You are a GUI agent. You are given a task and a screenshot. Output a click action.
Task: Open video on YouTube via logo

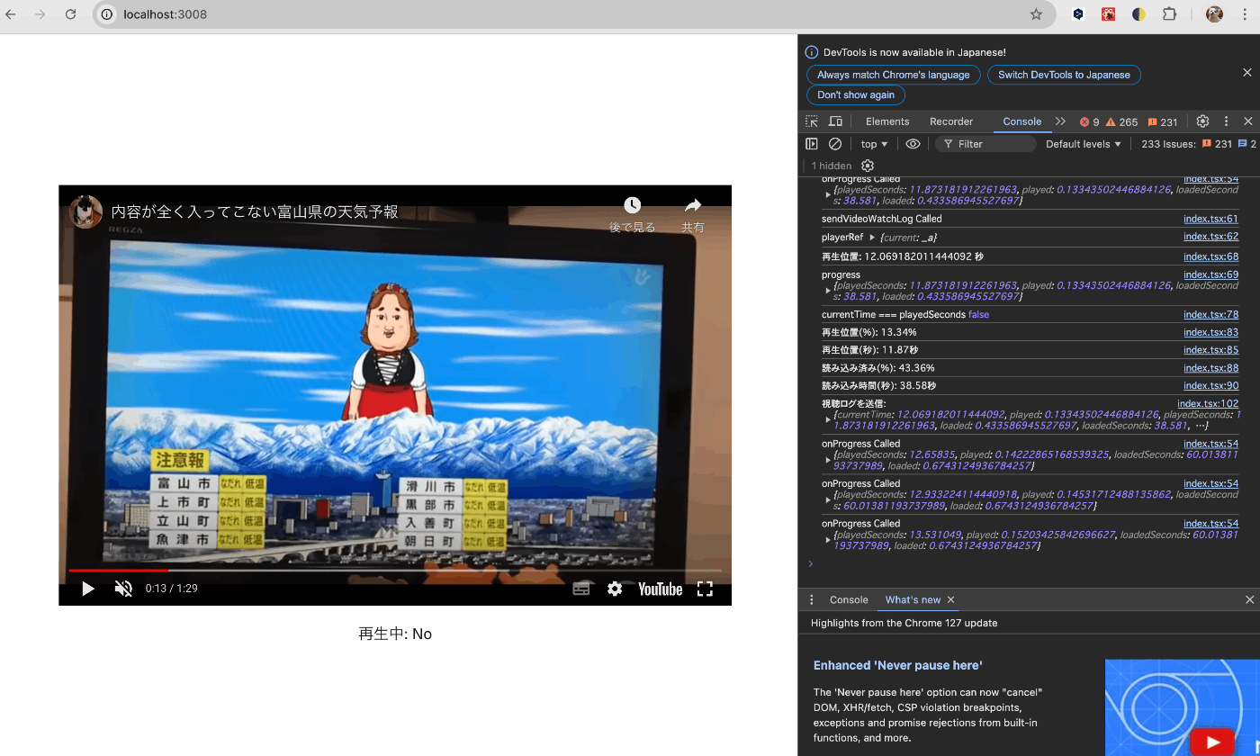661,589
